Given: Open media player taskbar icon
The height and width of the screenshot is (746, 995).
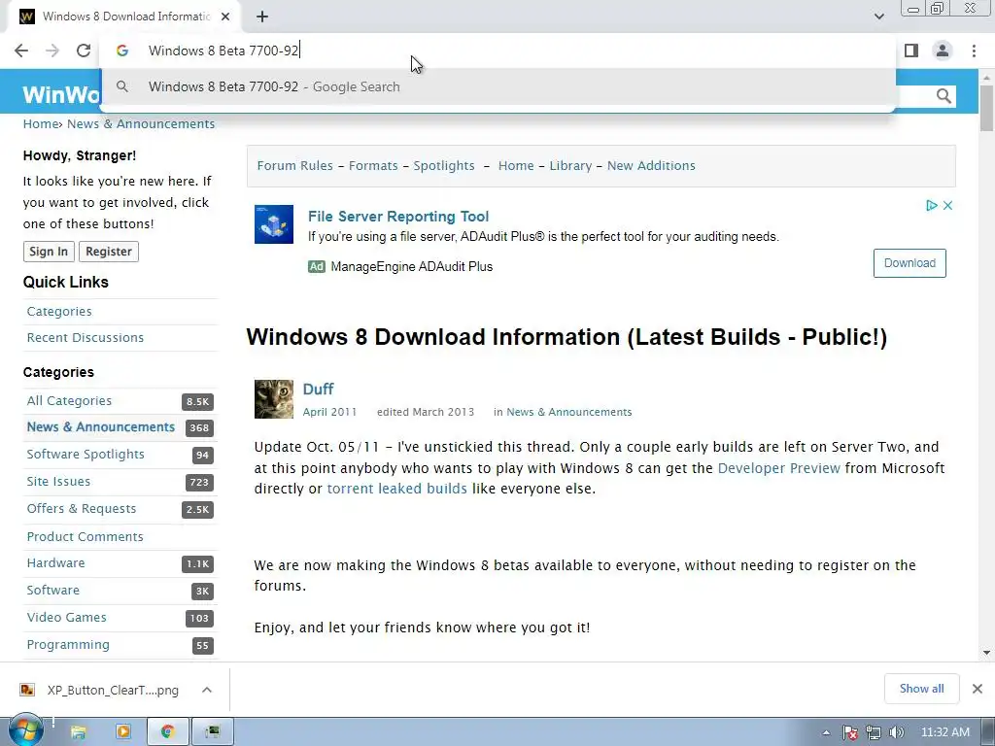Looking at the screenshot, I should coord(123,732).
